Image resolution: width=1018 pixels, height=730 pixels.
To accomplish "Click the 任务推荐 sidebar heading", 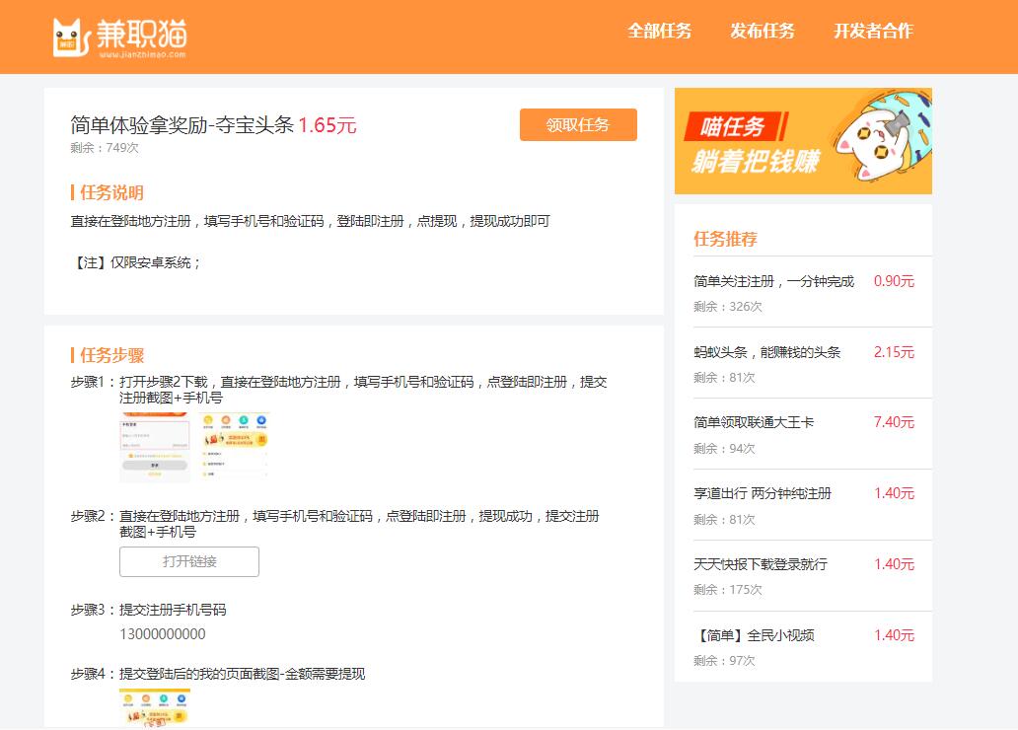I will click(x=725, y=239).
